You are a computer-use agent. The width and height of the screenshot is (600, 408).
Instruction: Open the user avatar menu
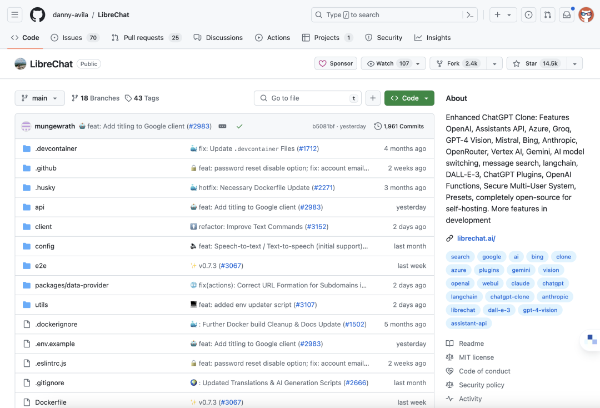586,15
